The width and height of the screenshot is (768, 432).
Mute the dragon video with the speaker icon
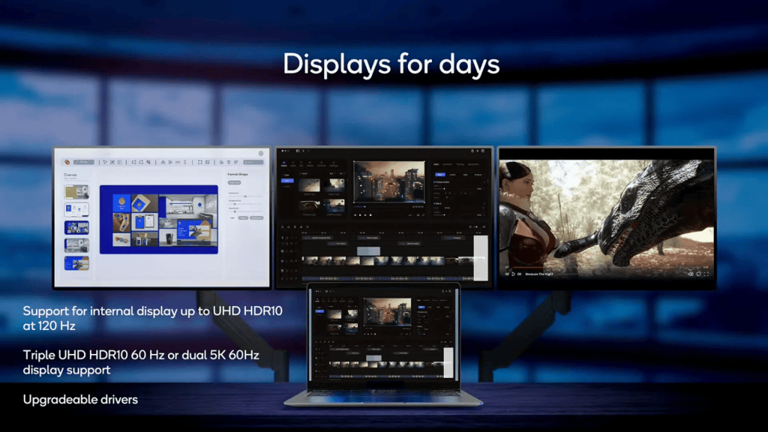click(x=691, y=274)
